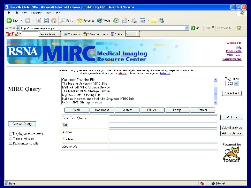This screenshot has width=251, height=188.
Task: Expand the address bar dropdown arrow
Action: pyautogui.click(x=187, y=28)
